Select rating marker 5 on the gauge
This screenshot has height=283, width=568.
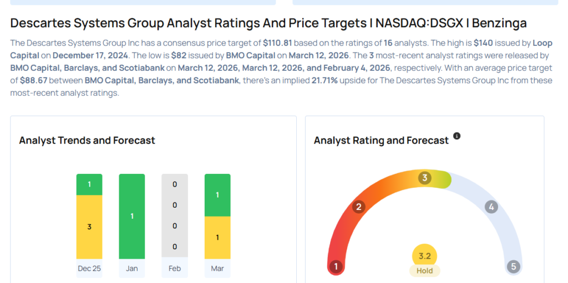pos(514,267)
